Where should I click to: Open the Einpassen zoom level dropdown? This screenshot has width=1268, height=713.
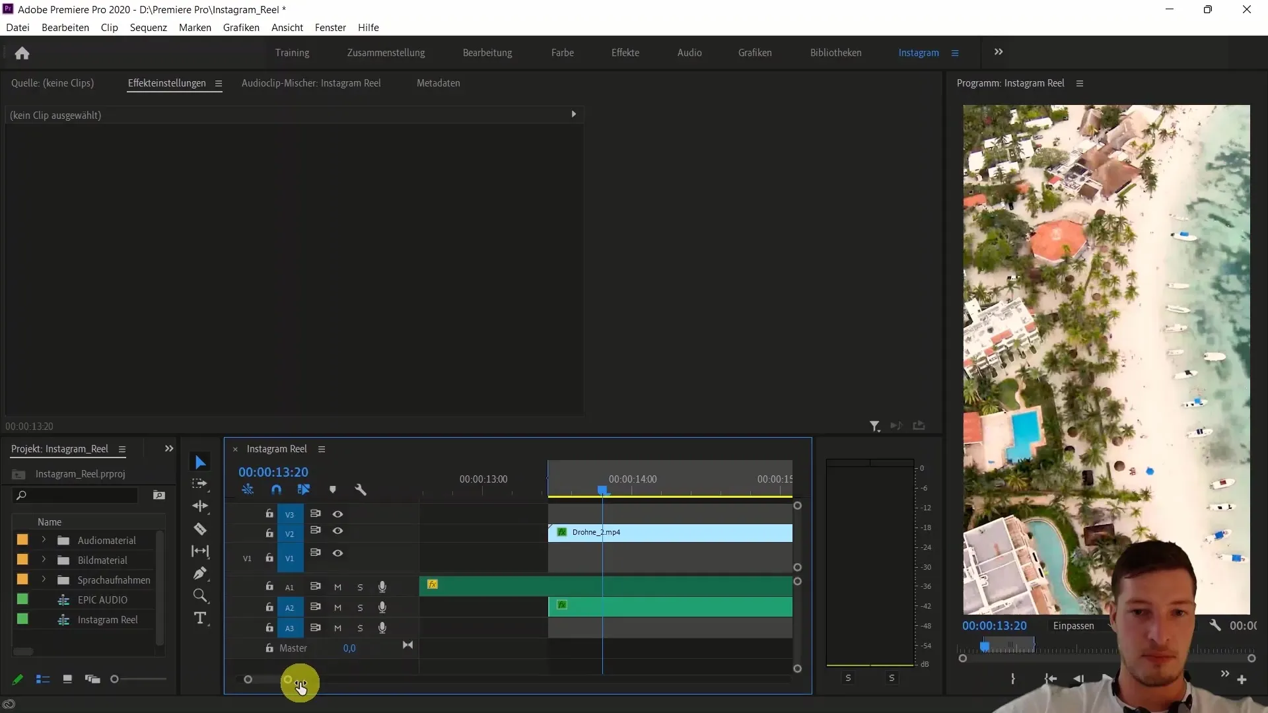pyautogui.click(x=1080, y=626)
